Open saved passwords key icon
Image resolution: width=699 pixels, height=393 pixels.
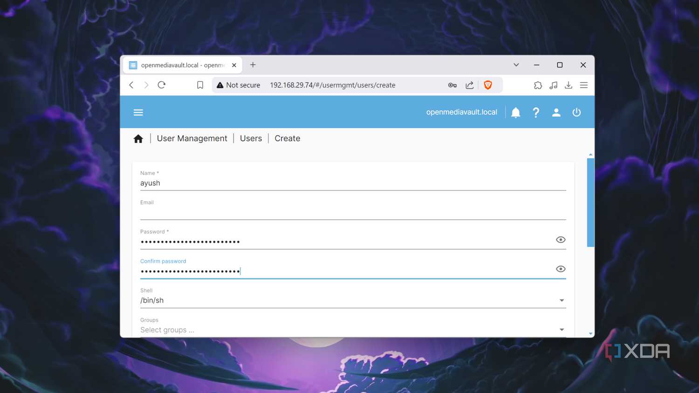(x=452, y=85)
